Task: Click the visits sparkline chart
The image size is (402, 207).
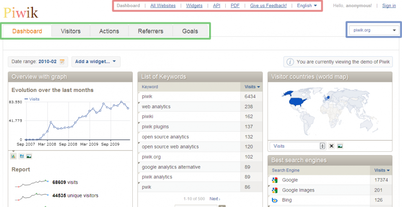Action: click(31, 184)
